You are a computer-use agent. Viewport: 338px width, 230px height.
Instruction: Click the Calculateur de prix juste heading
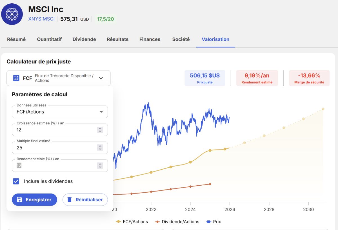tap(39, 62)
